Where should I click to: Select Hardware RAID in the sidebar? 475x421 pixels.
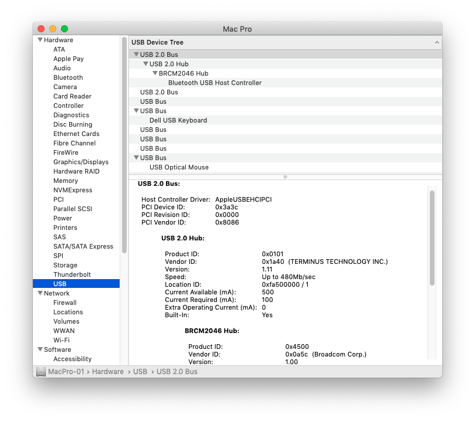(x=76, y=171)
